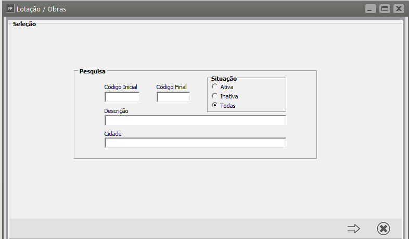This screenshot has width=409, height=239.
Task: Choose the Todas radio button
Action: tap(215, 105)
